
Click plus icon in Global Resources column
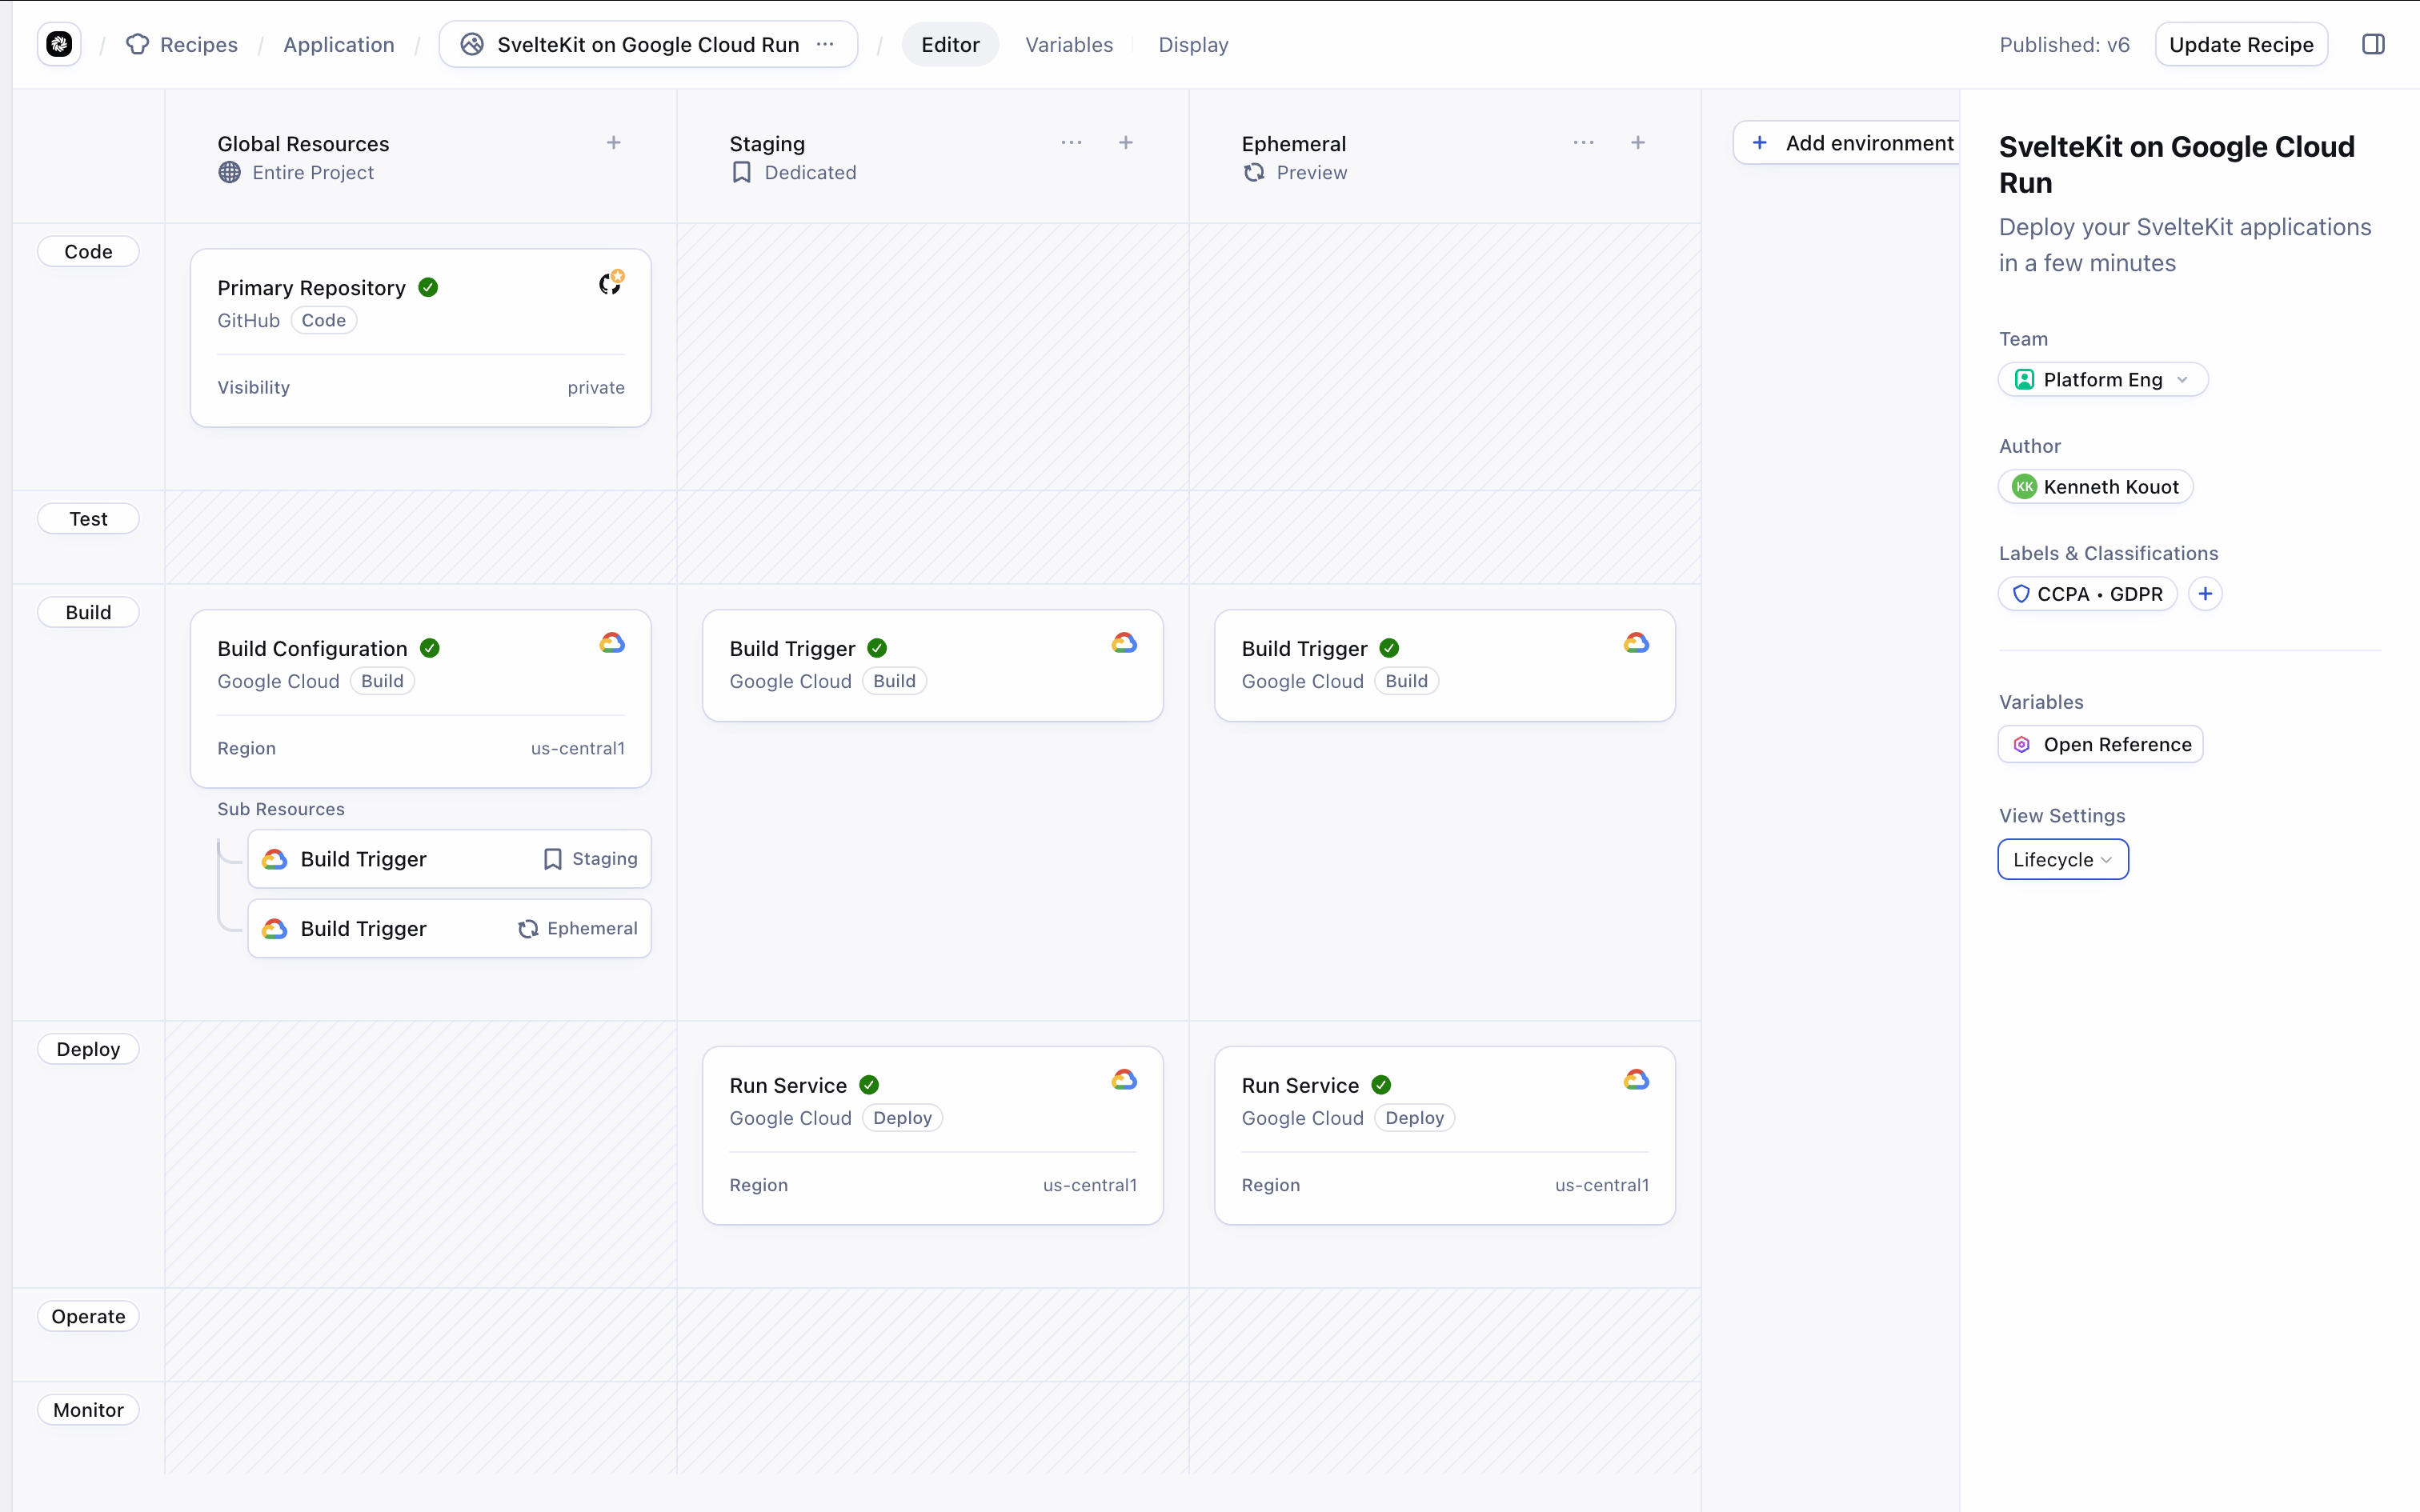click(614, 143)
